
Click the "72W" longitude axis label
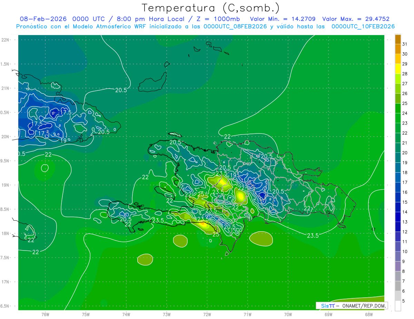pos(207,315)
